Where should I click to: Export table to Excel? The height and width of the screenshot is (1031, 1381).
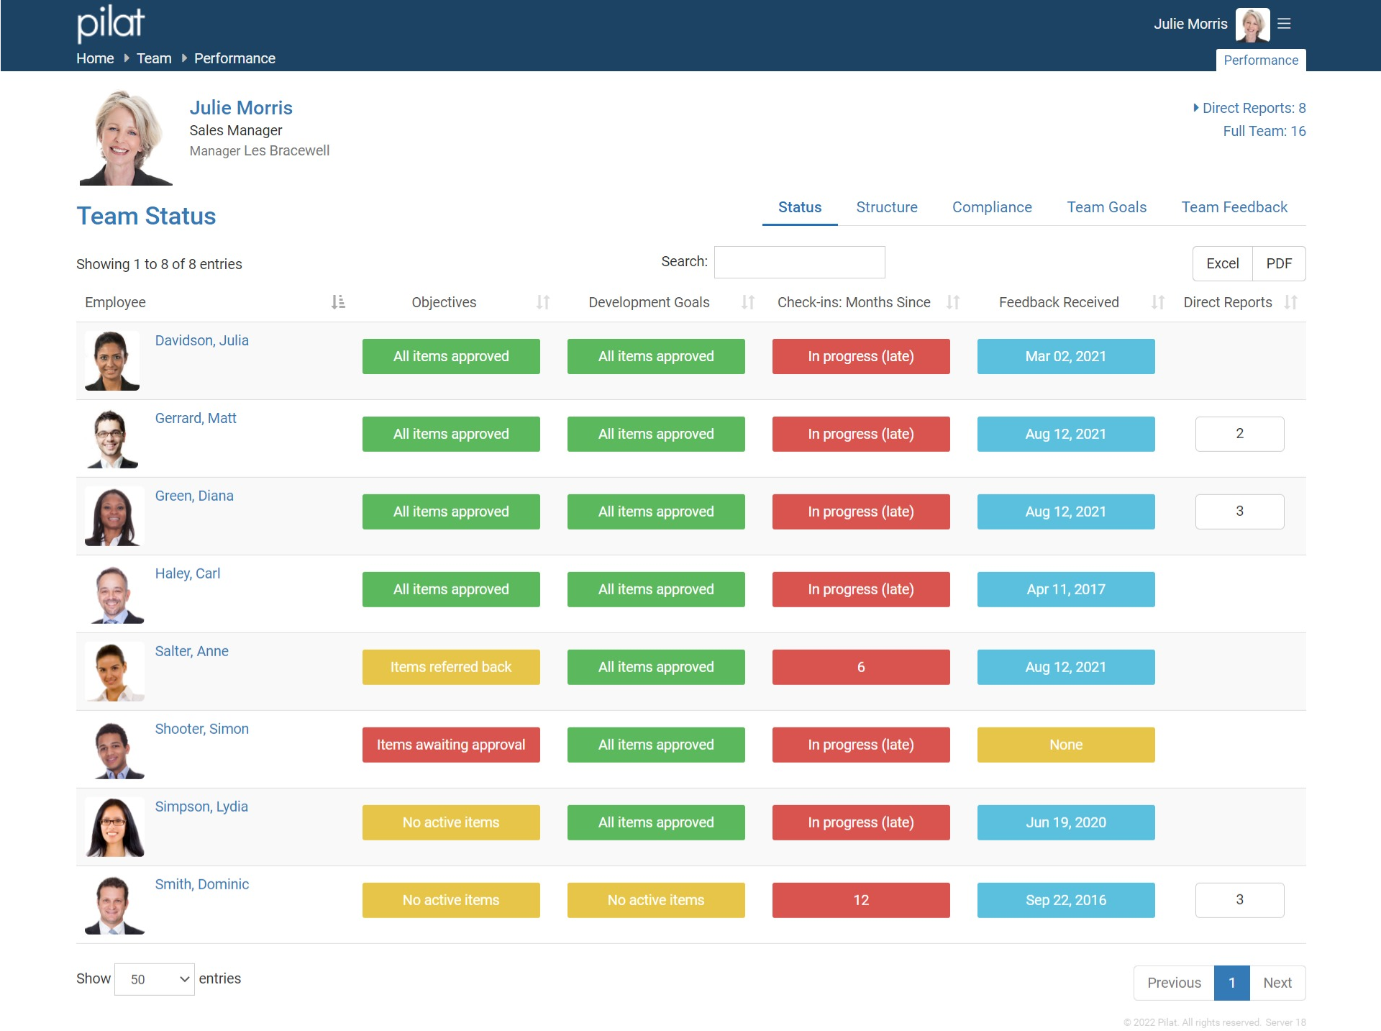click(1223, 263)
